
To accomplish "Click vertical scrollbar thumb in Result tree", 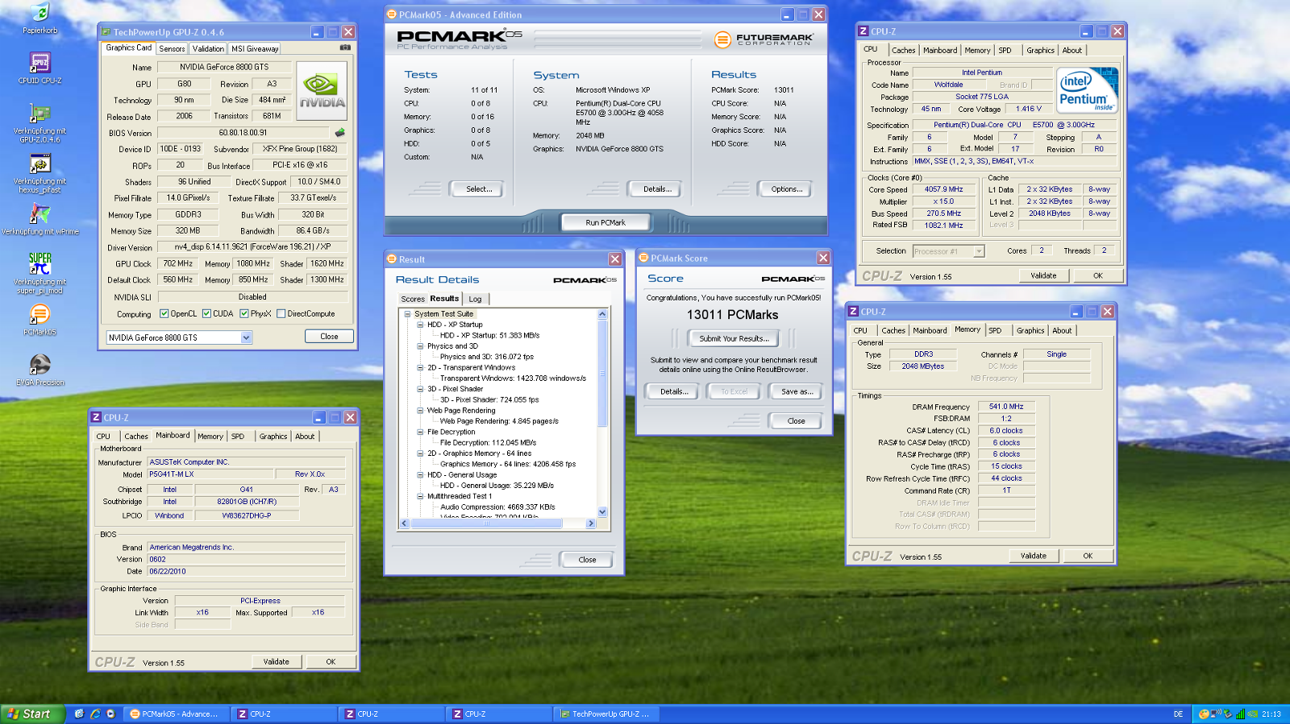I will tap(602, 372).
